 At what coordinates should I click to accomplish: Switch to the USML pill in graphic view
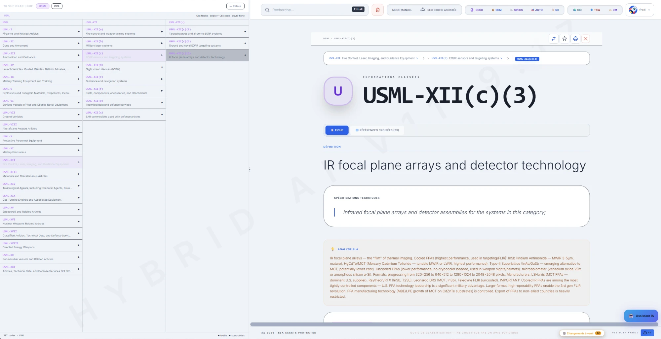(43, 6)
